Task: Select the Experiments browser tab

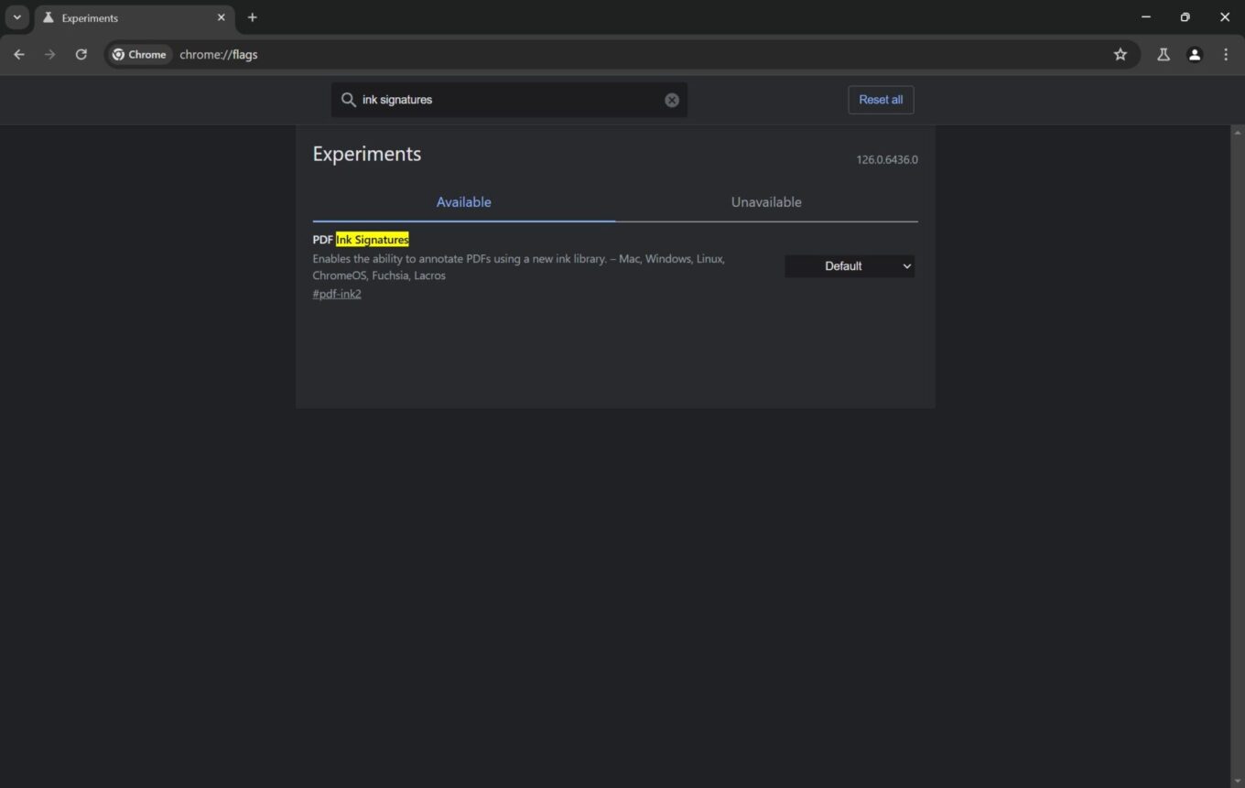Action: [134, 17]
